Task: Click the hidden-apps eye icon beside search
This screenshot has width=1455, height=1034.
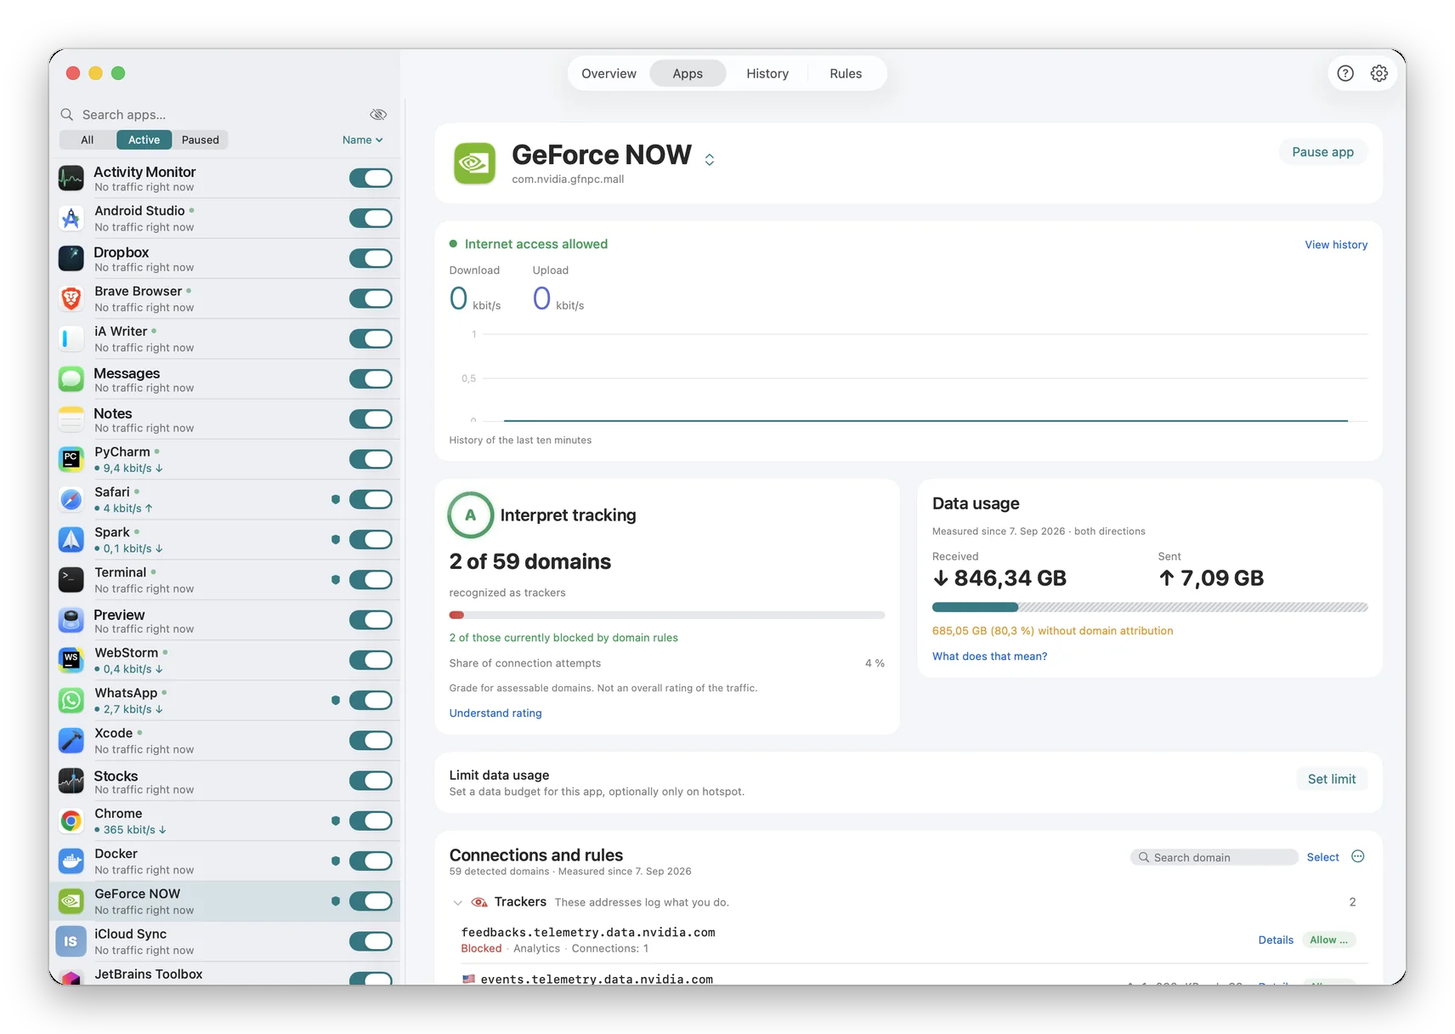Action: 378,114
